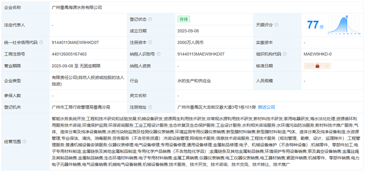
Task: Click help icon beside 注册资本
Action: pyautogui.click(x=150, y=42)
